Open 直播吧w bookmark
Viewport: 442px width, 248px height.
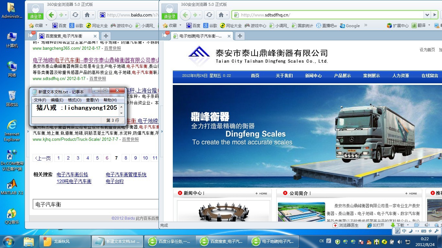[x=326, y=26]
